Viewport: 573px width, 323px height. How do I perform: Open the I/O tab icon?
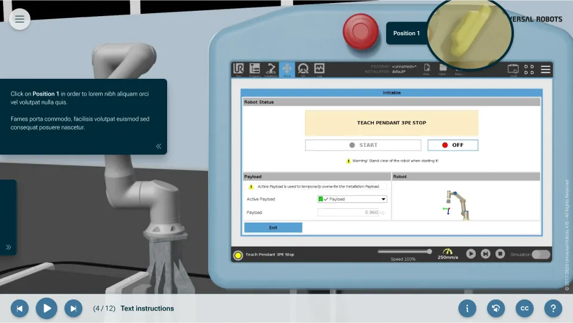tap(303, 69)
